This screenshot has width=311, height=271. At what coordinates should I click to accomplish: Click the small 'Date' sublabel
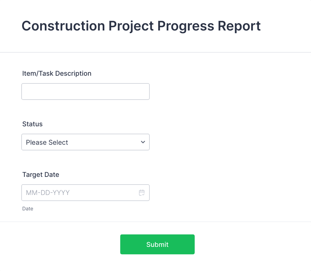(x=27, y=209)
